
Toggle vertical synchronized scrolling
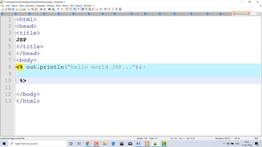[66, 9]
